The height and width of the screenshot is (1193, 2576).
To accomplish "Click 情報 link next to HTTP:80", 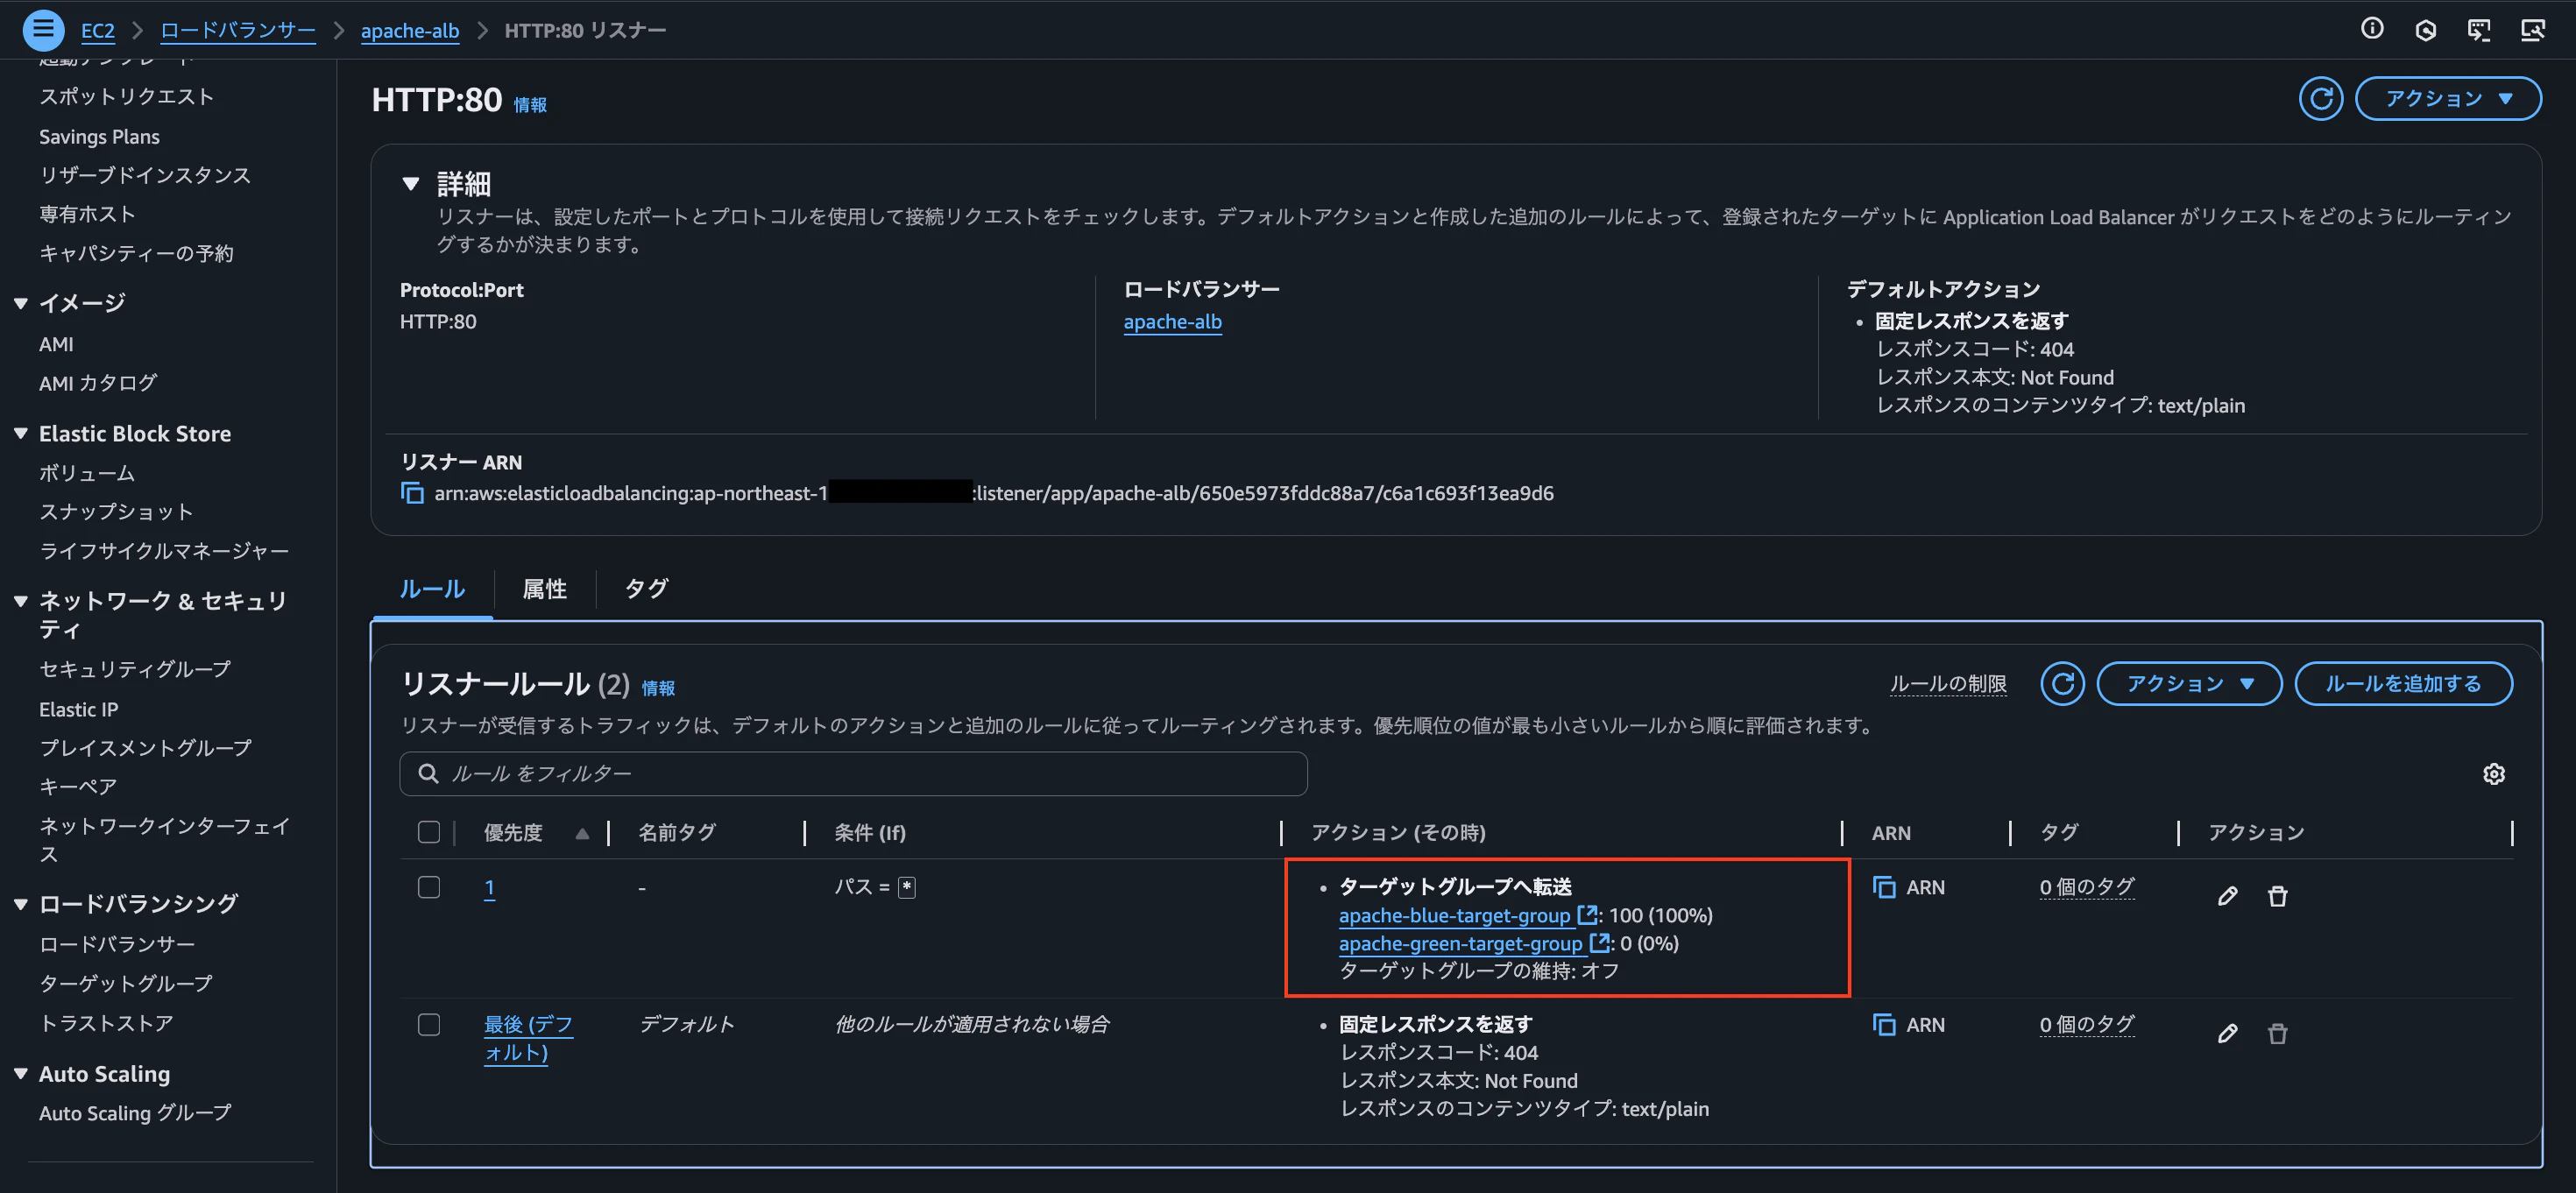I will click(x=530, y=105).
